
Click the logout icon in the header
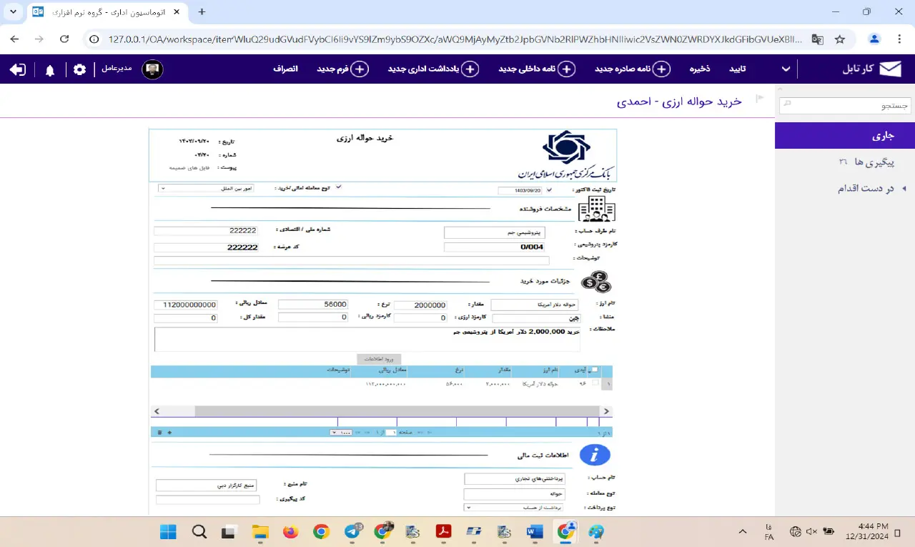pyautogui.click(x=18, y=69)
